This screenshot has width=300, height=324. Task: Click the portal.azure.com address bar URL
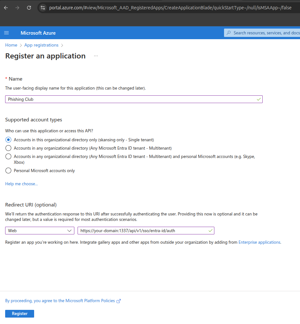[x=170, y=8]
